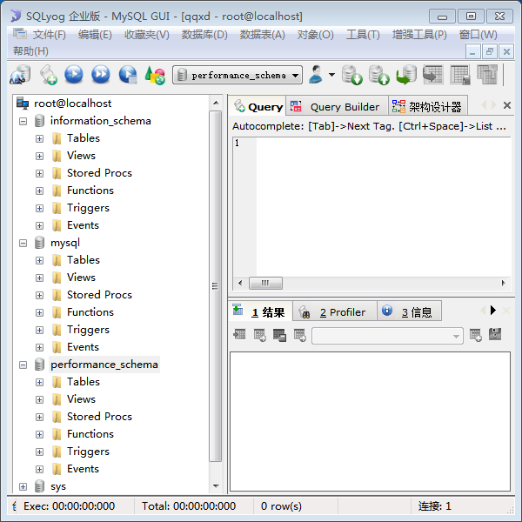Click the last stacked tables toolbar icon
The width and height of the screenshot is (522, 522).
(487, 74)
